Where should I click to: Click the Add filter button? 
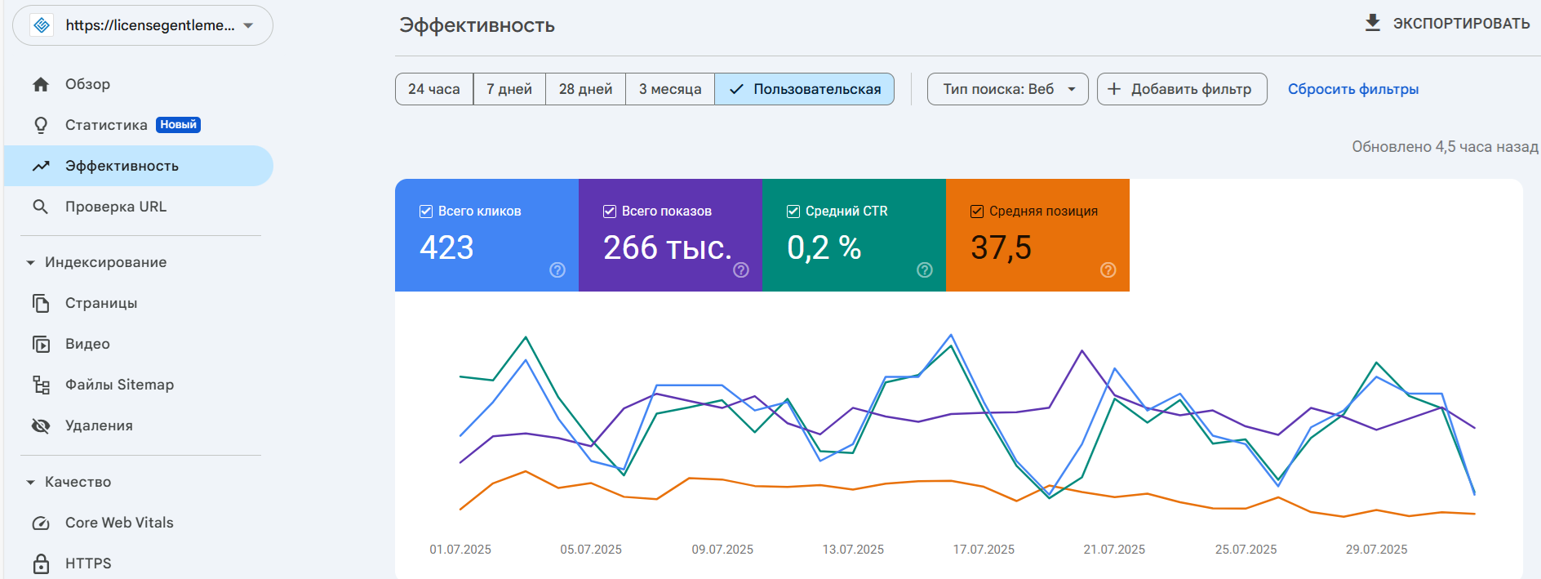point(1181,89)
